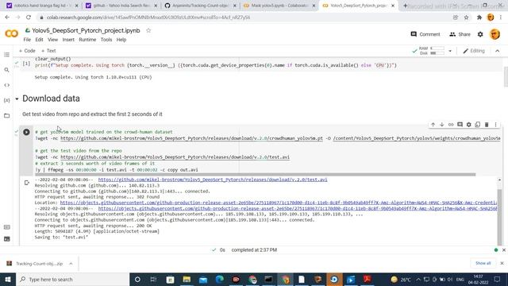Click the Comment button
The height and width of the screenshot is (286, 508).
425,34
